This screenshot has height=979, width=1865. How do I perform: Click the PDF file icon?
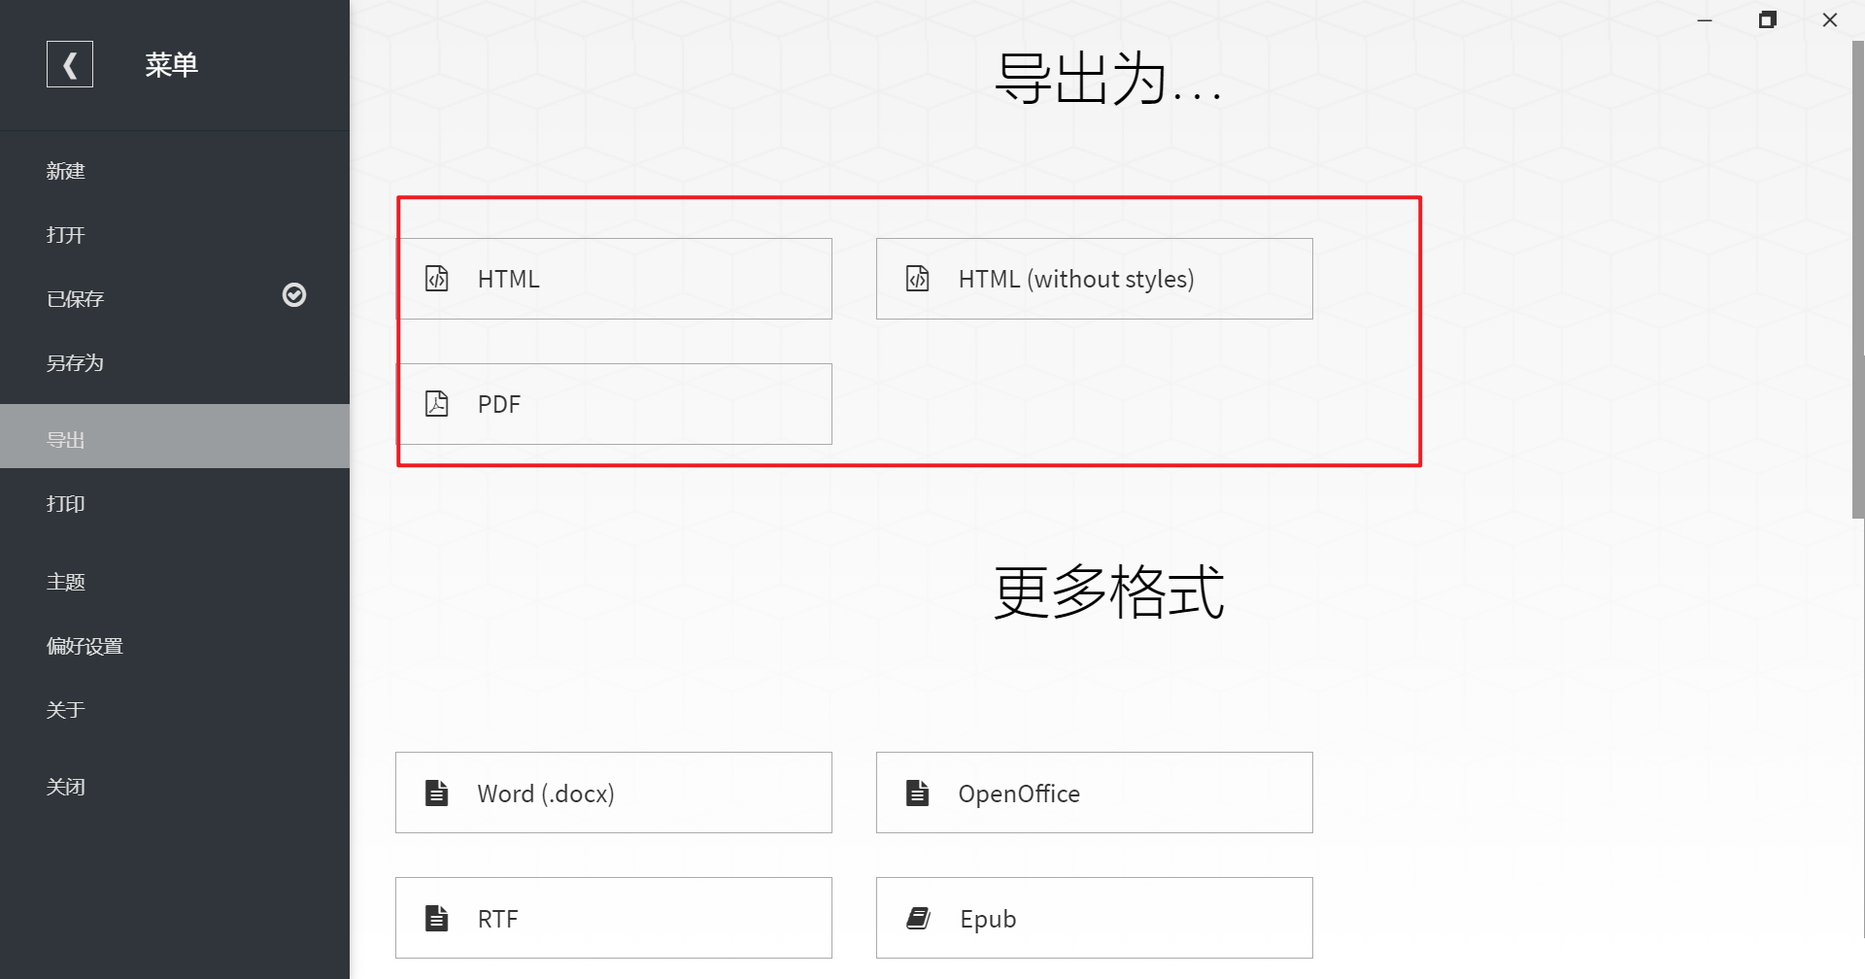tap(437, 403)
